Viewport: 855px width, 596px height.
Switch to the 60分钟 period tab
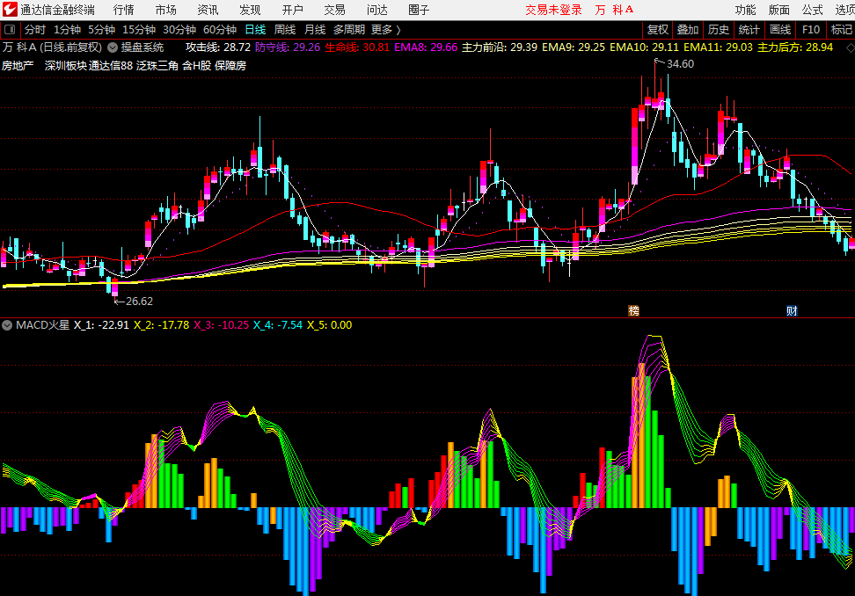[220, 29]
